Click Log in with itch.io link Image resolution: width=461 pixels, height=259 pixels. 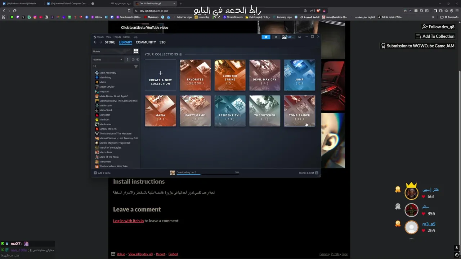128,221
